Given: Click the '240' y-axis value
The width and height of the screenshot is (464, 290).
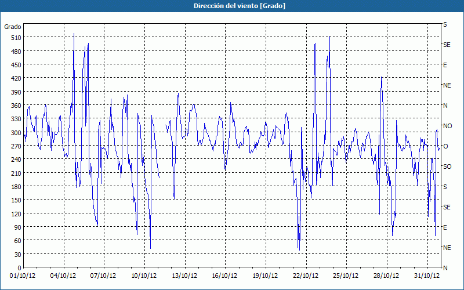Looking at the screenshot, I should [x=16, y=160].
